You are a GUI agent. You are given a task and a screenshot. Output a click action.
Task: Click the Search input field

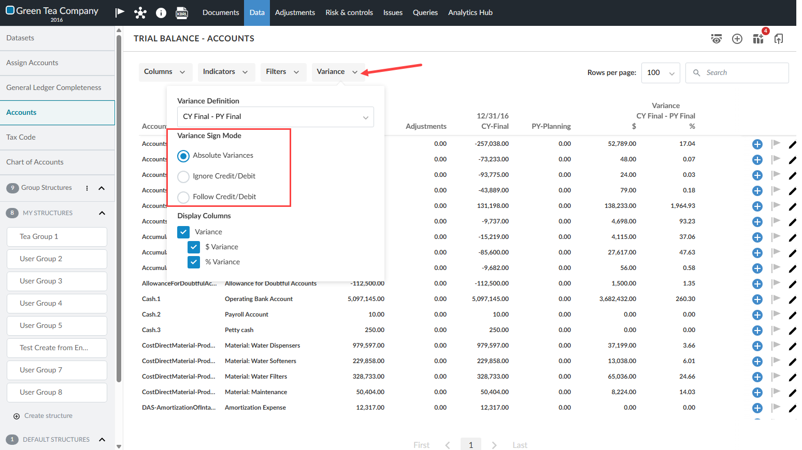pos(737,73)
